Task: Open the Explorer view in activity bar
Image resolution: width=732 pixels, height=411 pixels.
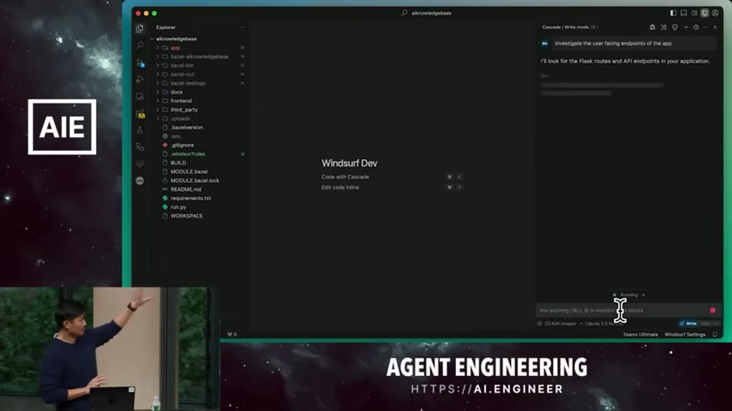Action: (140, 29)
